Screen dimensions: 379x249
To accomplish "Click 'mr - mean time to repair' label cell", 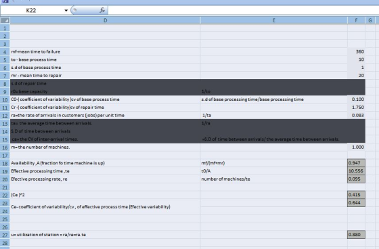I will [x=105, y=76].
